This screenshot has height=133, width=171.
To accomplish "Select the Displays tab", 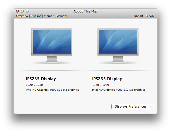I will tap(36, 16).
